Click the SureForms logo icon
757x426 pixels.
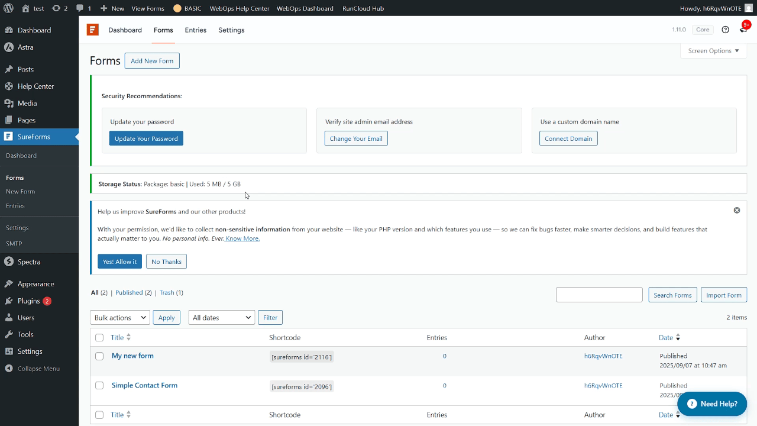[x=93, y=30]
